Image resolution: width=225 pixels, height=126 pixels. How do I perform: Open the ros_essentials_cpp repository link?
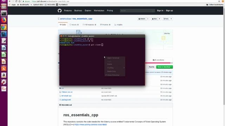82,19
